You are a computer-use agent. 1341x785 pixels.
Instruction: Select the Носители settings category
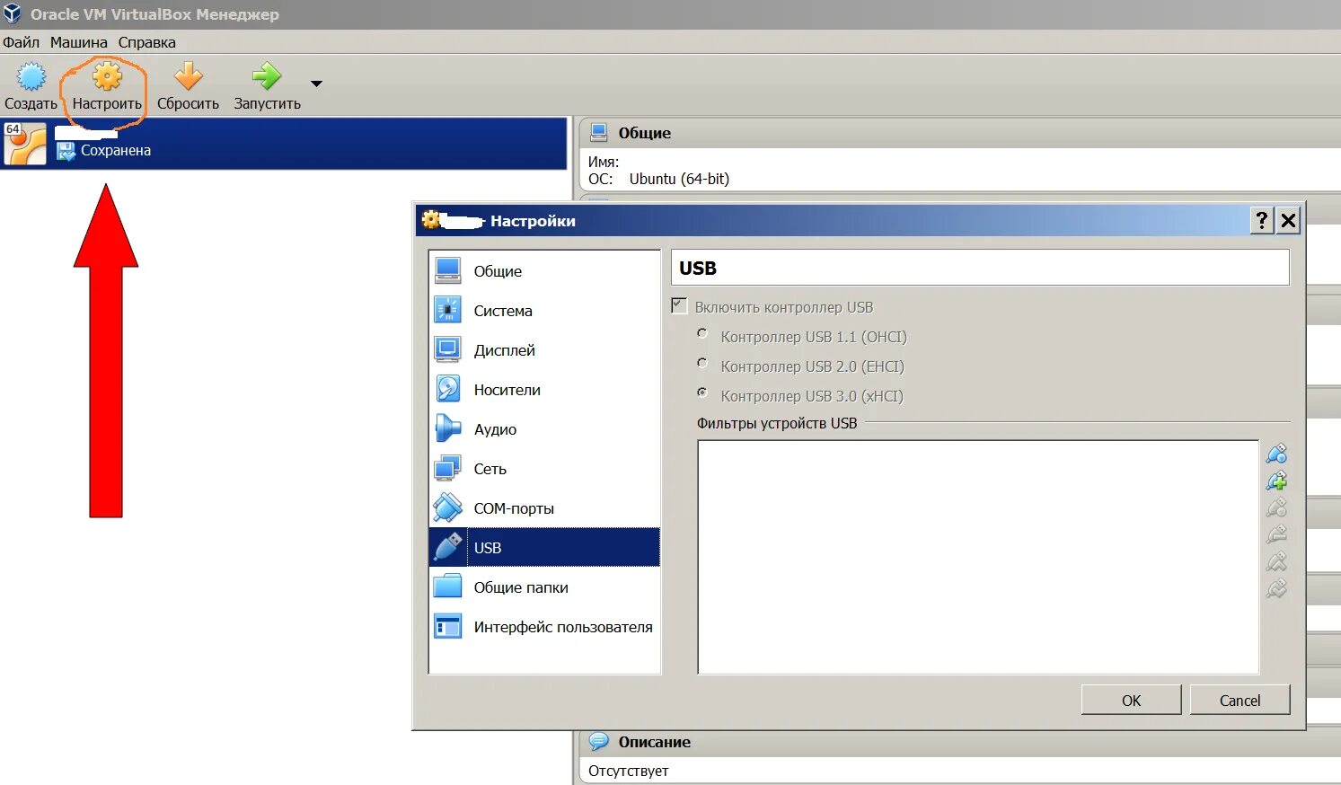coord(544,390)
